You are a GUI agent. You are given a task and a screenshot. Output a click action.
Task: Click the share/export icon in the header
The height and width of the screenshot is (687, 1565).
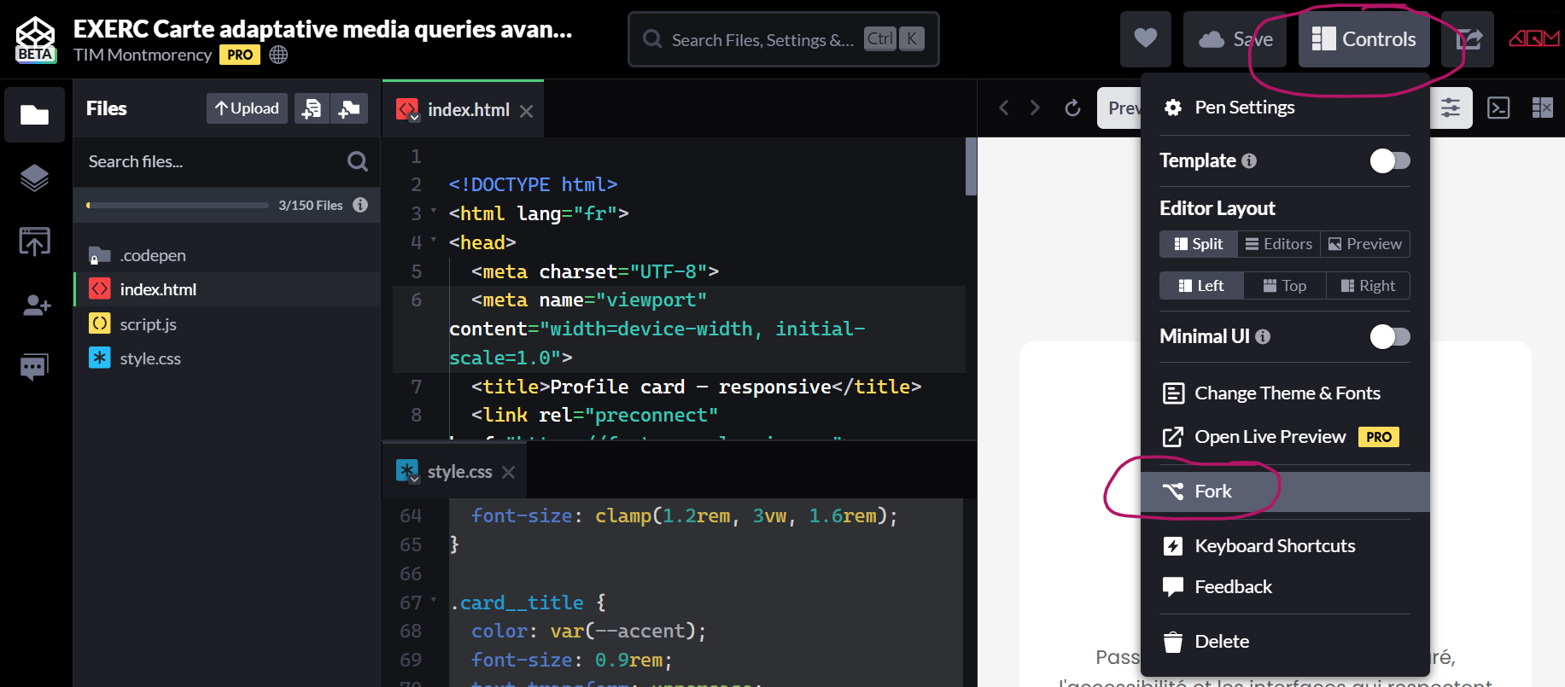[x=1468, y=39]
